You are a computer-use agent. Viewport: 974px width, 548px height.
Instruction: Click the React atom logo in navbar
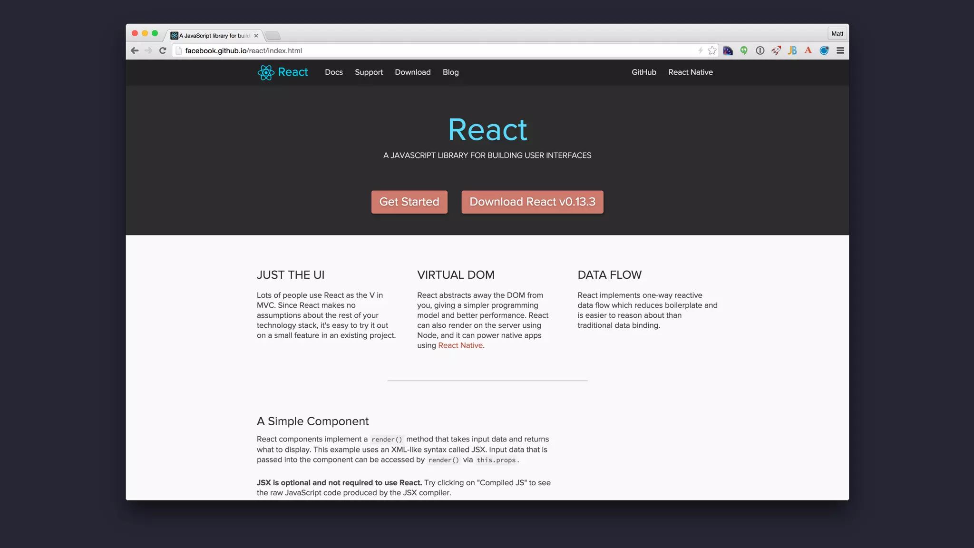pyautogui.click(x=266, y=72)
